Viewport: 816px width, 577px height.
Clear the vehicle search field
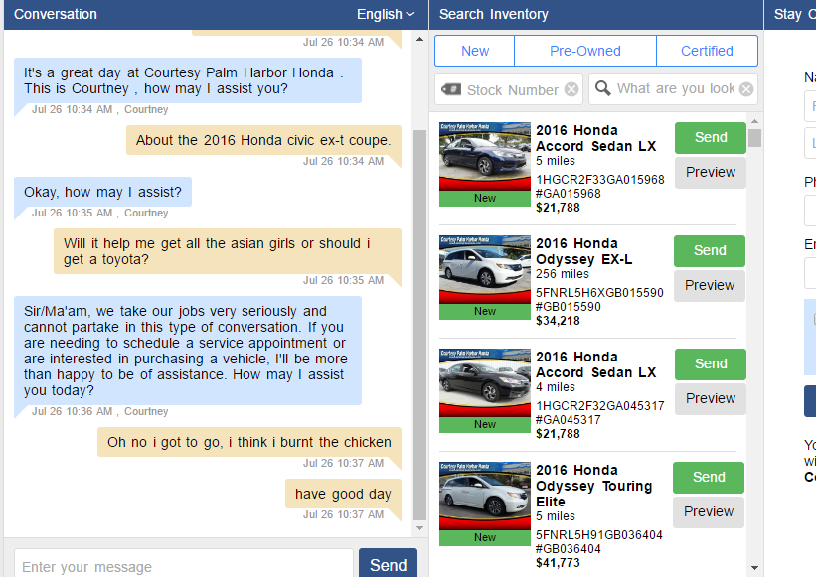(746, 89)
